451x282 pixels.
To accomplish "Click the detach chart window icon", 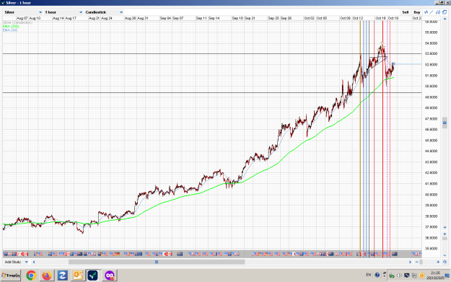I will pos(445,12).
